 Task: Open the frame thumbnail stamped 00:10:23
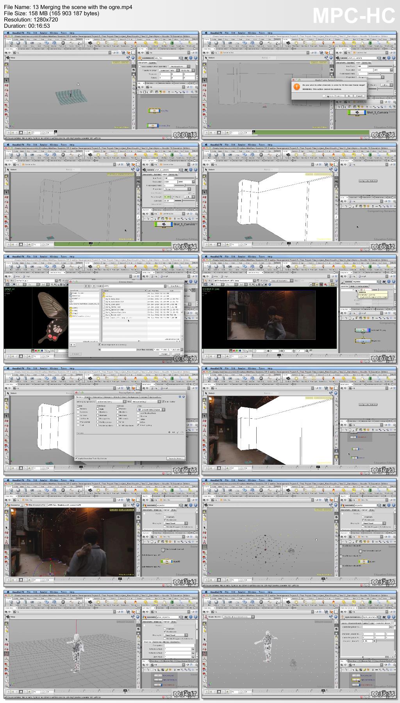tap(299, 421)
